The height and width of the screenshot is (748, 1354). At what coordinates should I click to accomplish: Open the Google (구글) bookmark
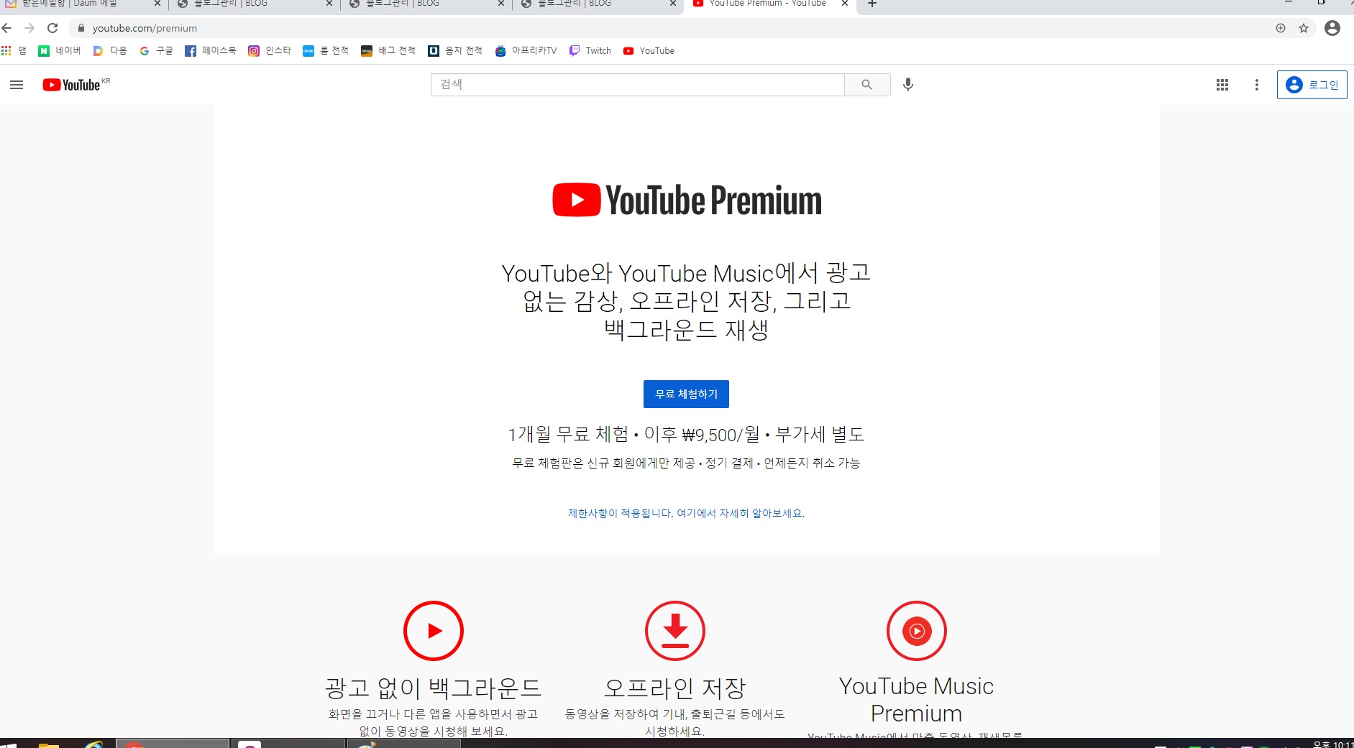coord(156,50)
